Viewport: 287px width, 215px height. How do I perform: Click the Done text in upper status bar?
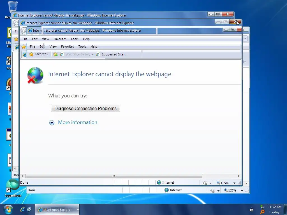click(24, 183)
